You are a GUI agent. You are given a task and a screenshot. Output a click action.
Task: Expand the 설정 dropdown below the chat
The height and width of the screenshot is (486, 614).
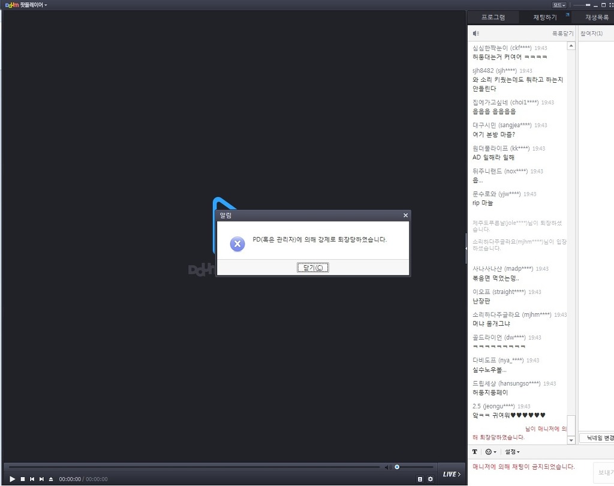click(512, 452)
